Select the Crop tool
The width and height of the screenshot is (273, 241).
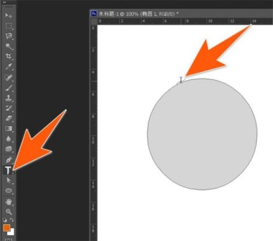pos(9,56)
